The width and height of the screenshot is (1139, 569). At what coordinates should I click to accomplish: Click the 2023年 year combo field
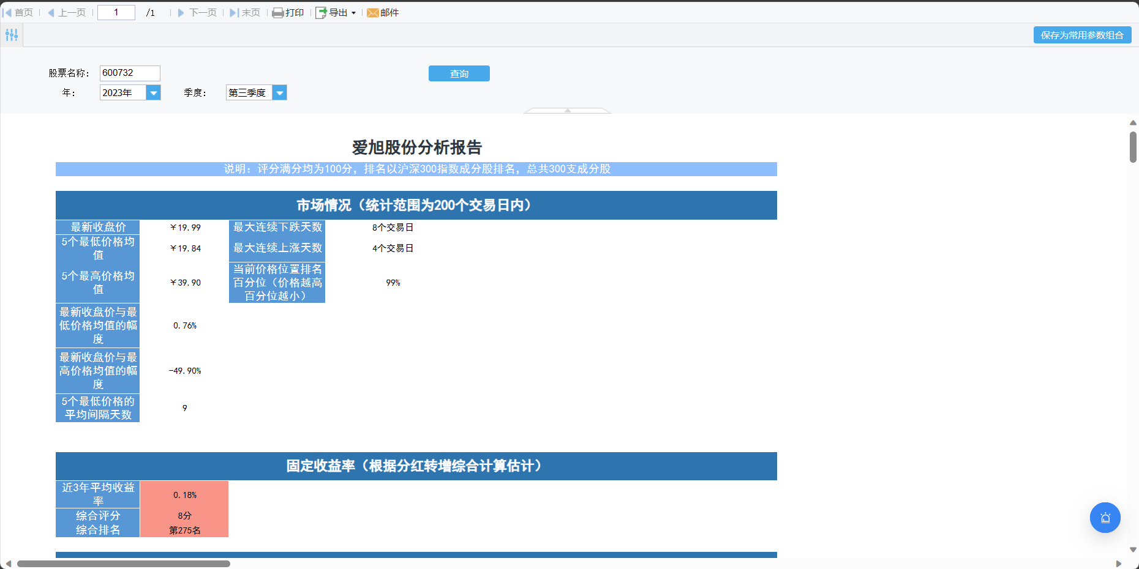coord(123,92)
